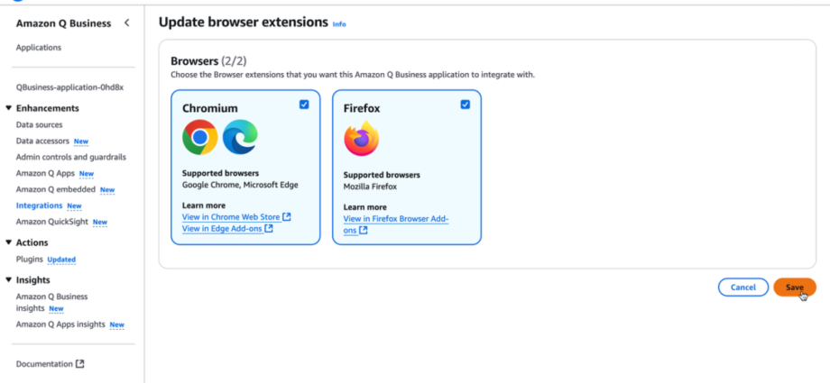This screenshot has height=383, width=830.
Task: Go to Plugins under Actions
Action: pos(30,260)
